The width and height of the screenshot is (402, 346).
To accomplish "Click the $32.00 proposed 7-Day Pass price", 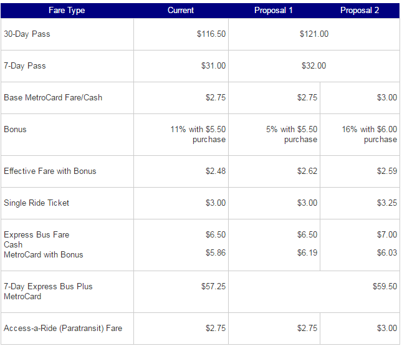I will pyautogui.click(x=313, y=66).
